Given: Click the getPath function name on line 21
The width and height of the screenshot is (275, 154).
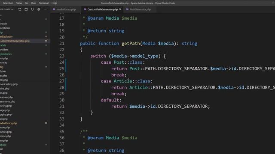Looking at the screenshot, I should [131, 44].
